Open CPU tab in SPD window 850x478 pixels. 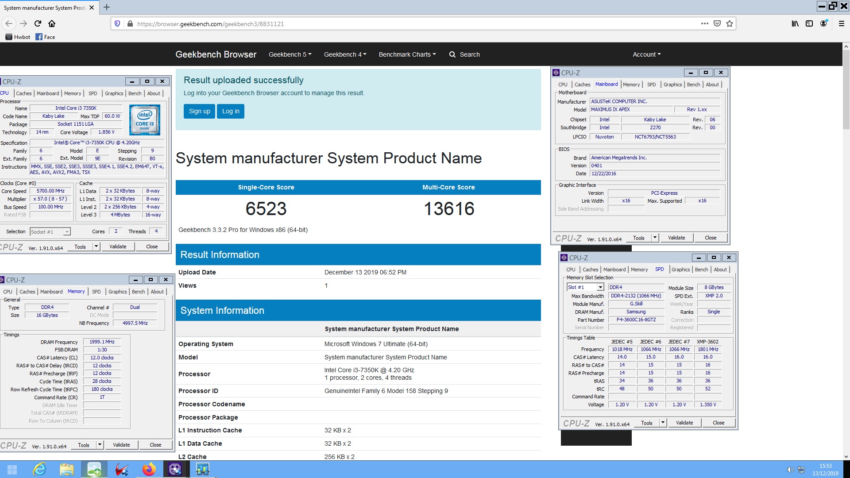click(x=571, y=270)
